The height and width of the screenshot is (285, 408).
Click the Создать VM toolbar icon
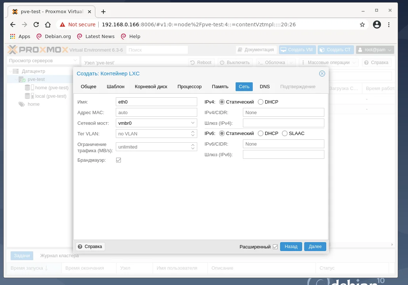coord(283,50)
